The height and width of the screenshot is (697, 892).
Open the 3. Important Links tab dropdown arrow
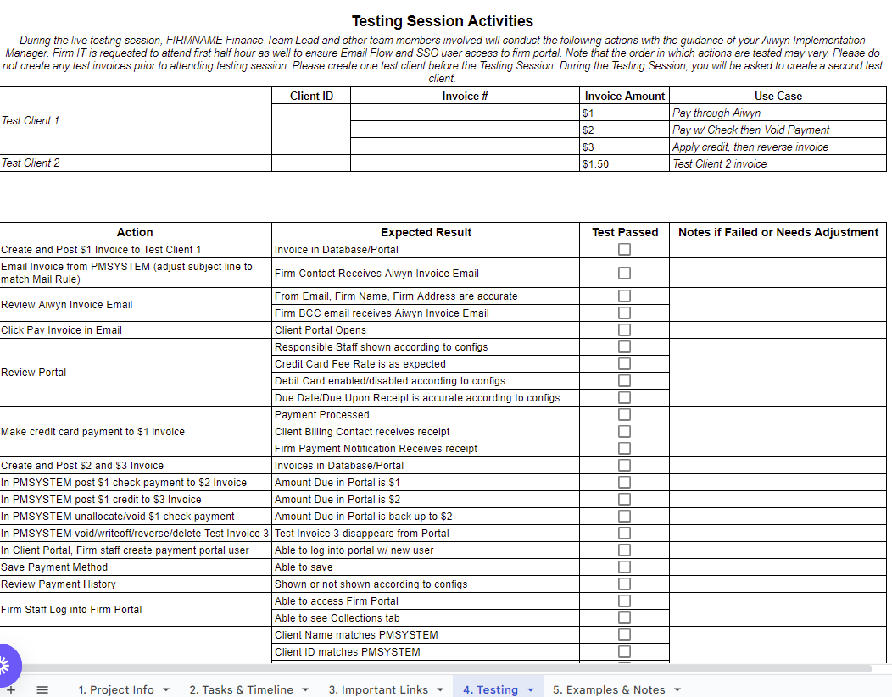440,689
